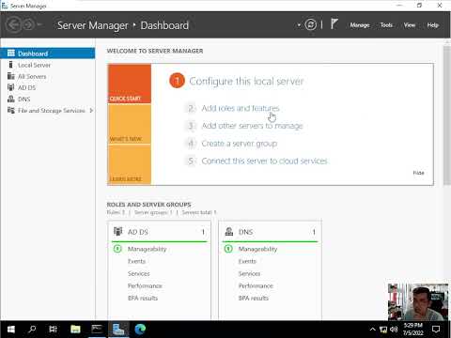
Task: Click the Server Manager taskbar icon
Action: click(118, 330)
